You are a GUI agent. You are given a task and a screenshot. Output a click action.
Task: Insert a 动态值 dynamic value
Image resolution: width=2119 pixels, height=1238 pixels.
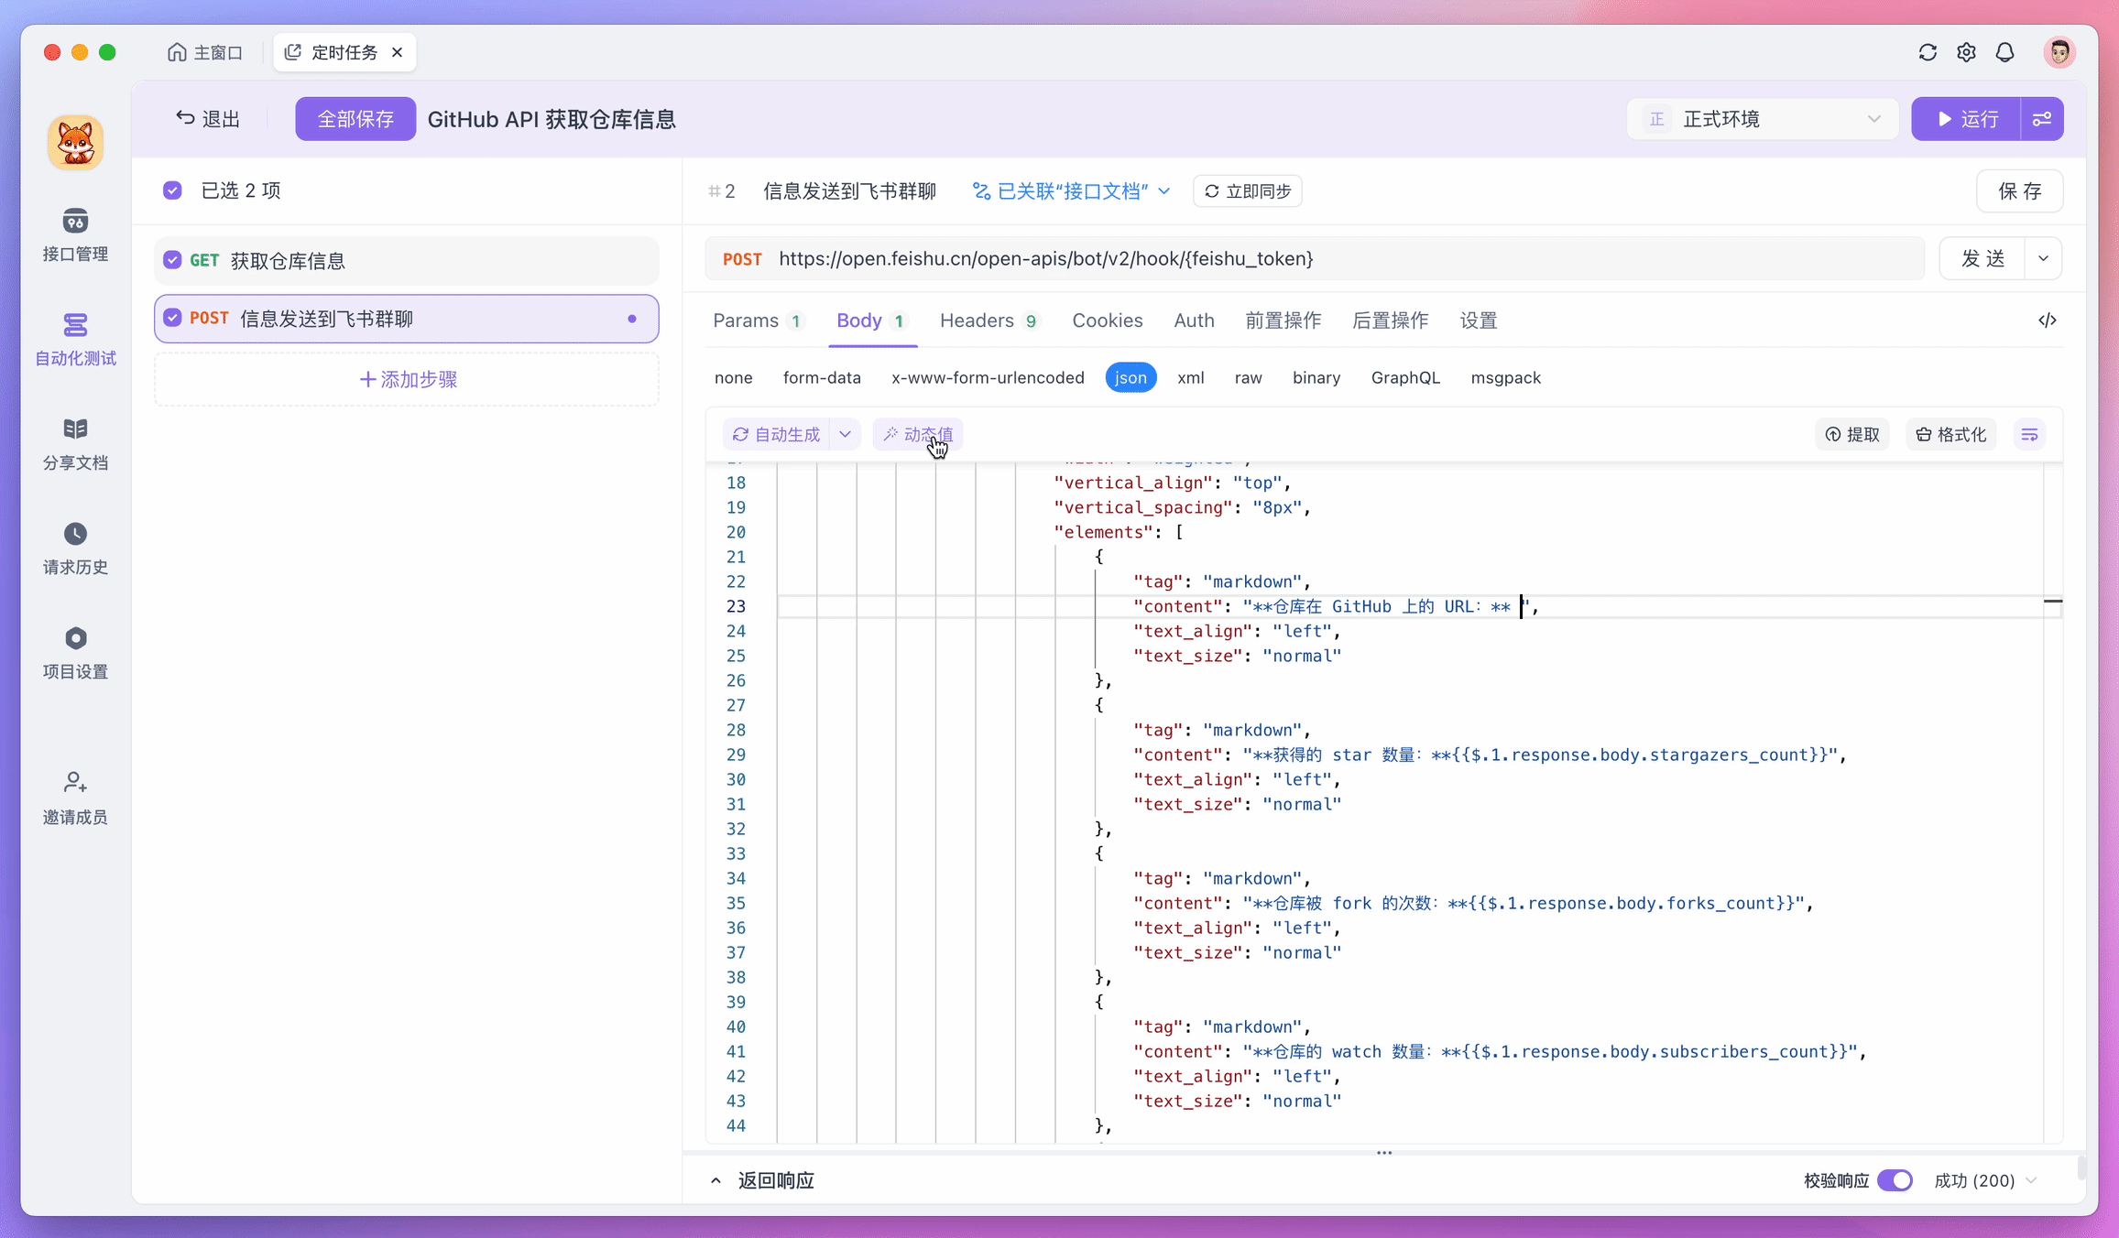[x=918, y=435]
